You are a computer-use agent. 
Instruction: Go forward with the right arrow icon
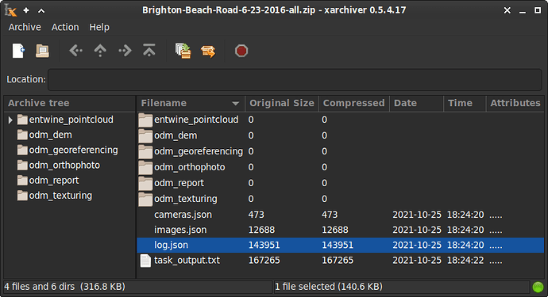click(x=125, y=51)
